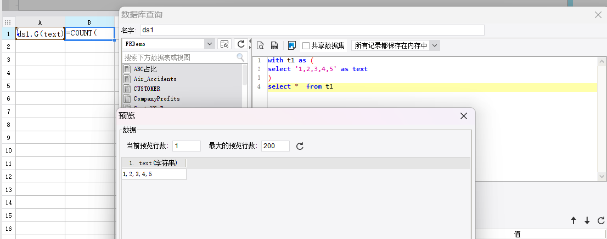Select the Air_Accidents table
Viewport: 607px width, 239px height.
pos(155,79)
